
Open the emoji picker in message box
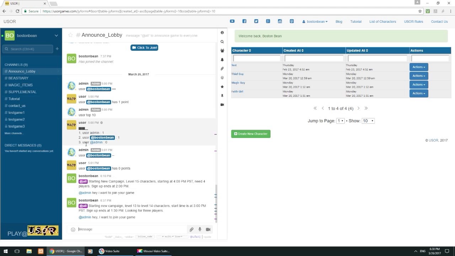[x=73, y=229]
